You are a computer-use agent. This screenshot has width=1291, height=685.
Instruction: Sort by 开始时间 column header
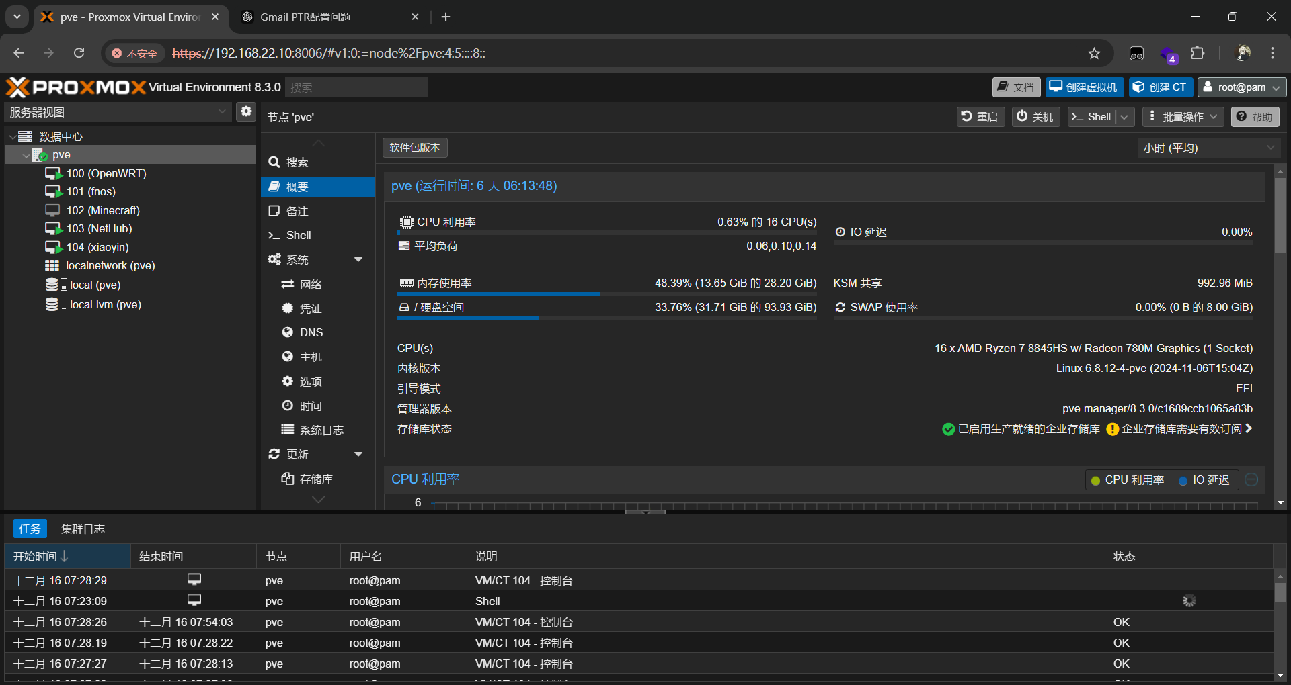pos(67,556)
